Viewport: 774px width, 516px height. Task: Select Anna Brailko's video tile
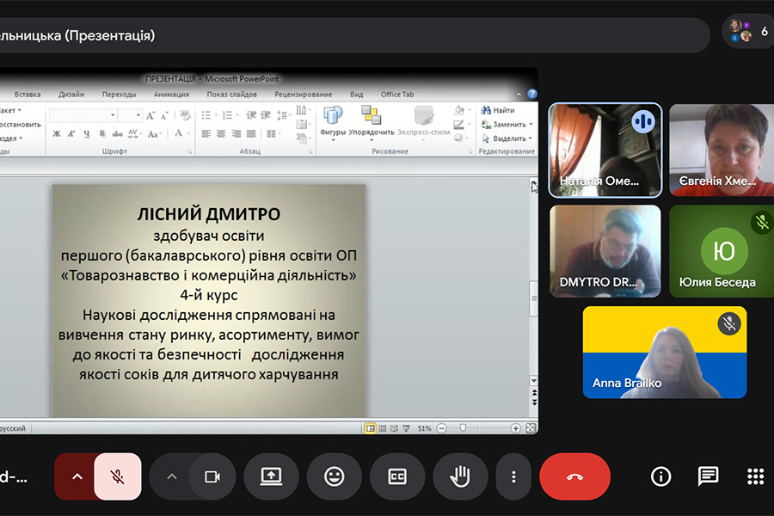(664, 353)
